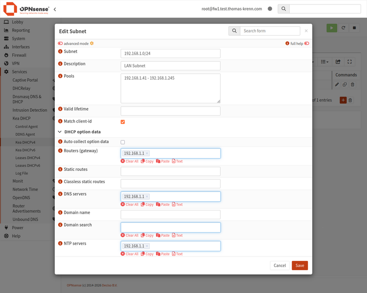The image size is (367, 293).
Task: Click the fullscreen icon in grid toolbar
Action: coord(349,62)
